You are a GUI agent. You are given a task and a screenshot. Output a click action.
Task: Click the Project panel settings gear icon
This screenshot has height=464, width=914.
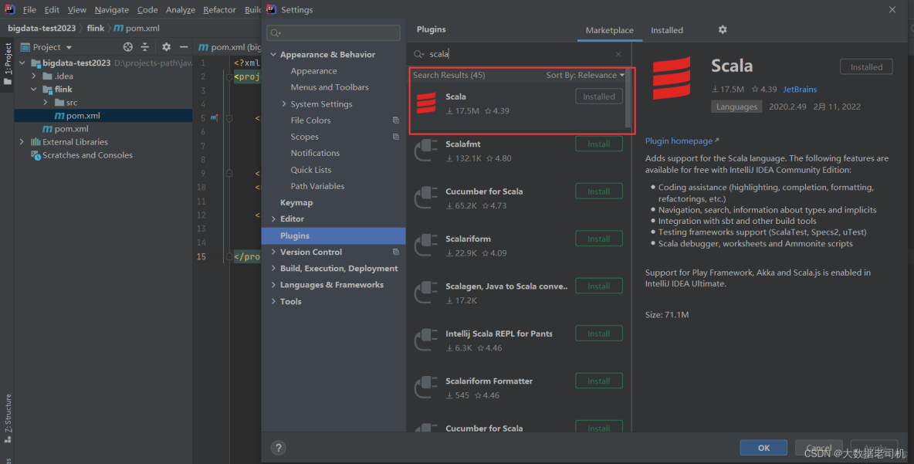pos(165,46)
